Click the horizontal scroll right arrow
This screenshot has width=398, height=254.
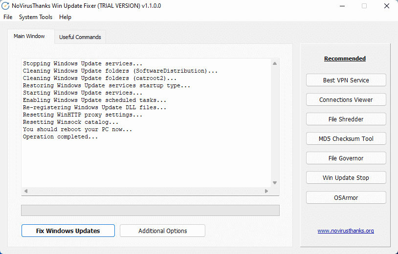coord(266,191)
